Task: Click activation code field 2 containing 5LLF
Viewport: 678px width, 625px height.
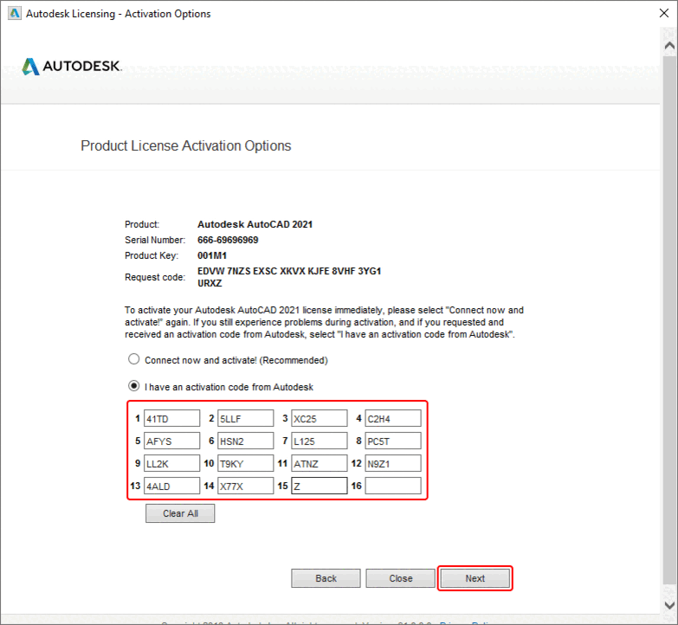Action: tap(246, 418)
